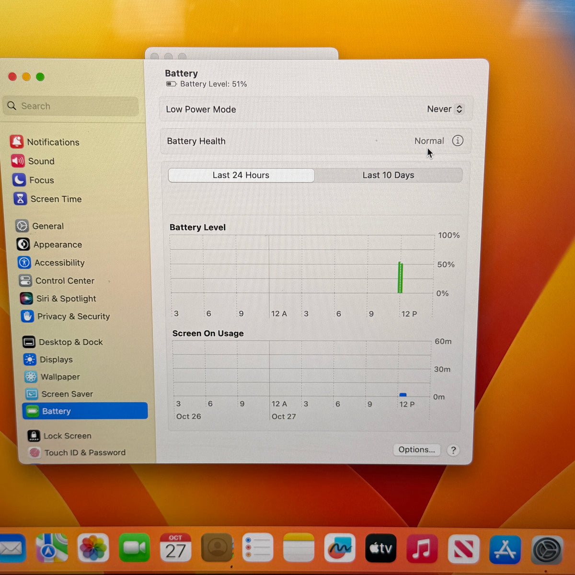This screenshot has width=575, height=575.
Task: Open Notifications settings in sidebar
Action: [45, 142]
